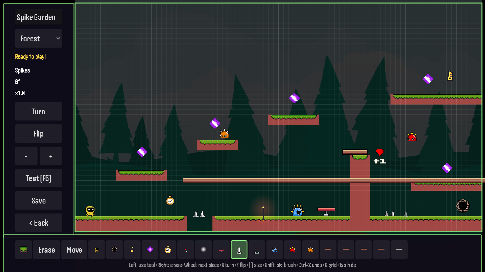This screenshot has width=485, height=272.
Task: Pick the white platform line piece
Action: pos(399,250)
